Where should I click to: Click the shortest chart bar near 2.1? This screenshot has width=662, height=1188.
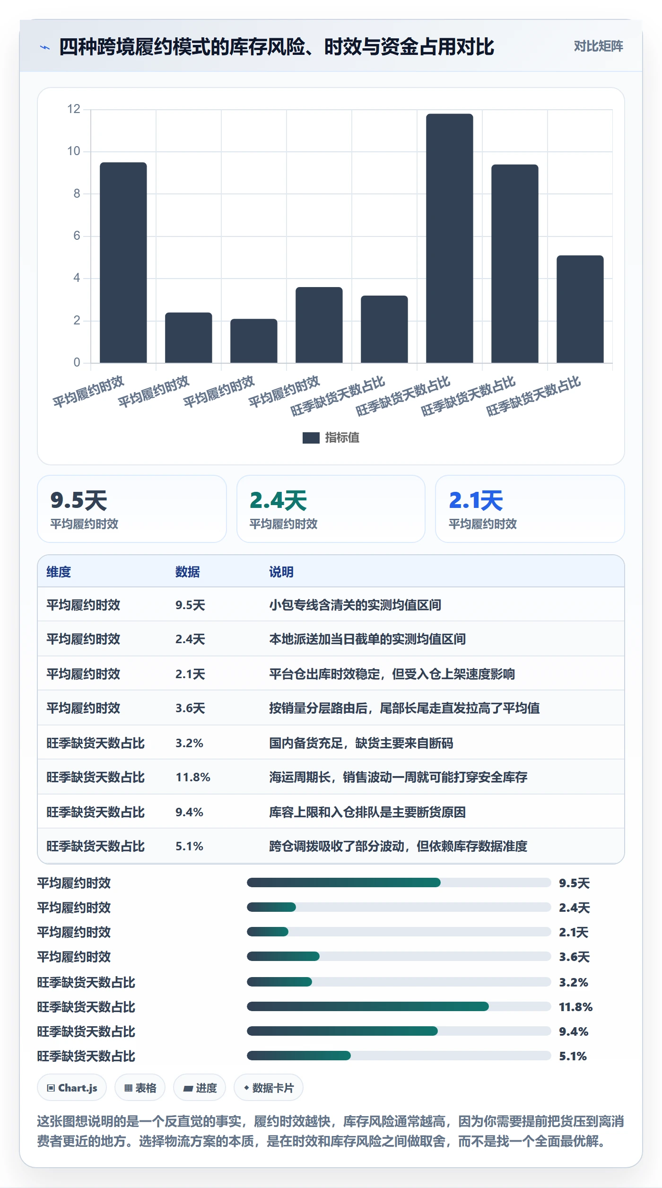254,341
